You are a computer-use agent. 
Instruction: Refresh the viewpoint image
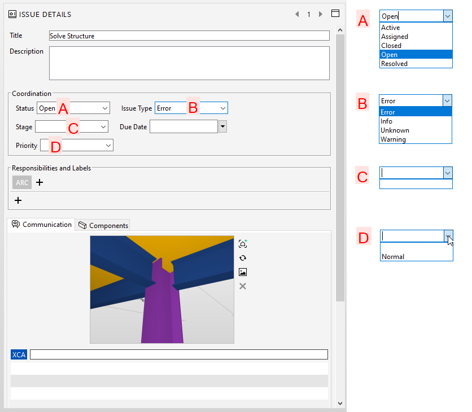(x=243, y=258)
